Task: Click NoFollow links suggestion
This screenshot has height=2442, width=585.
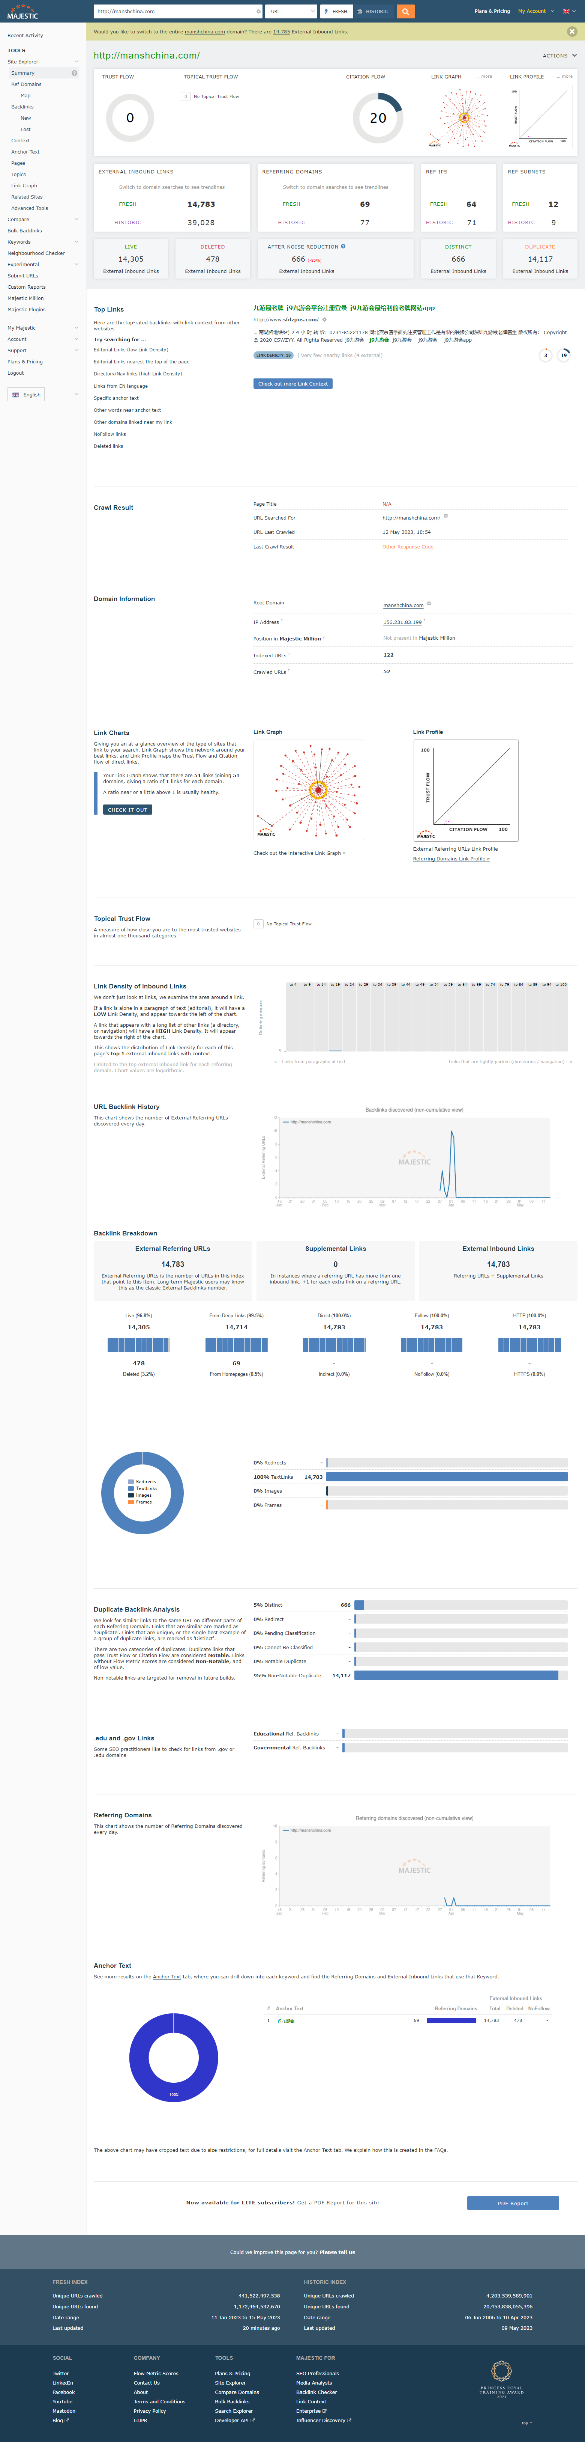Action: point(110,434)
